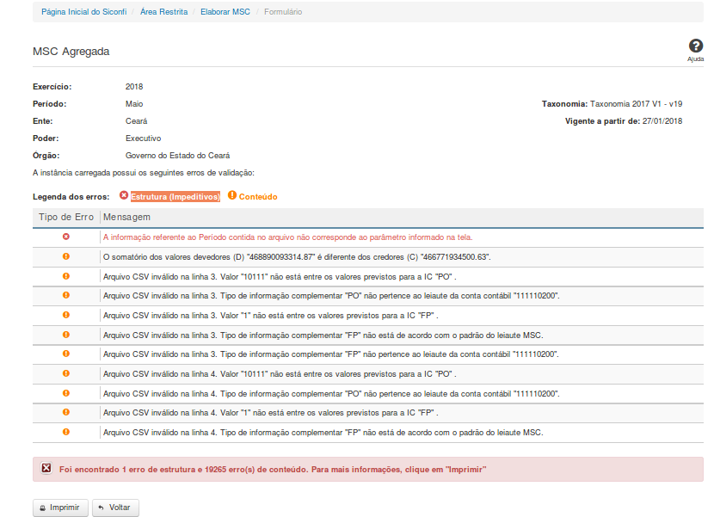Click the orange Conteúdo legend icon
714x517 pixels.
click(x=232, y=196)
